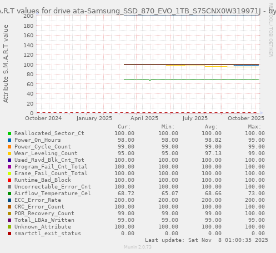Click the Max: column header
The image size is (276, 253).
coord(254,127)
